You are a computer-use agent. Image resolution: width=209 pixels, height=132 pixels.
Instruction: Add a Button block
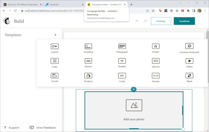(x=88, y=63)
